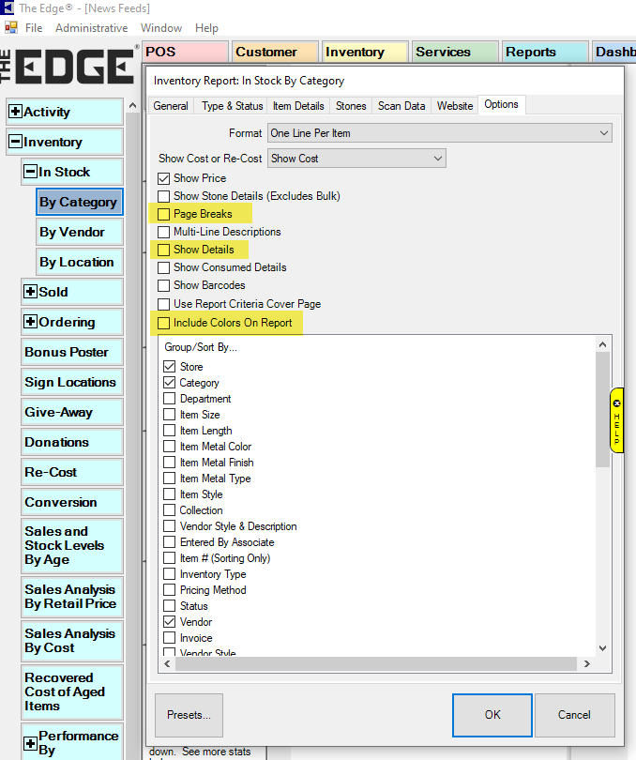Image resolution: width=636 pixels, height=760 pixels.
Task: Collapse the Inventory section minus icon
Action: (x=15, y=143)
